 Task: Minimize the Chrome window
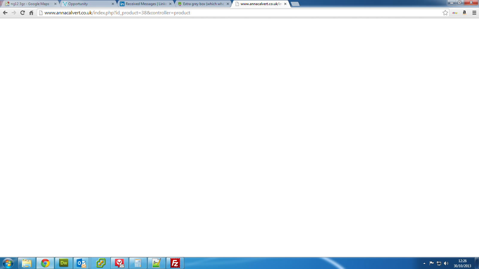click(451, 2)
